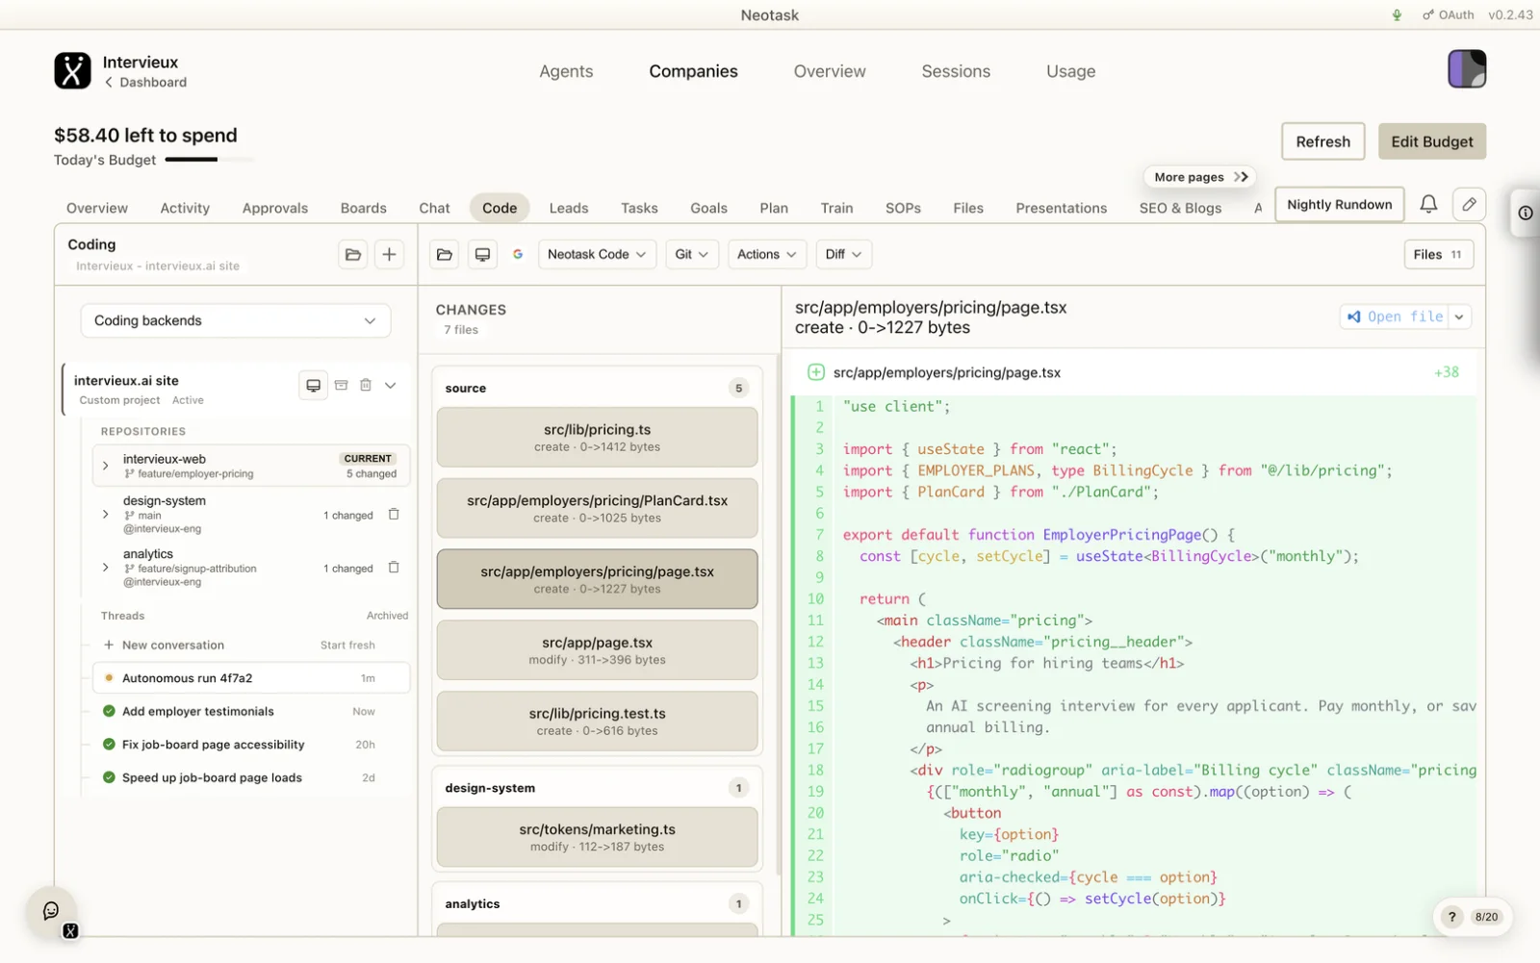1540x963 pixels.
Task: Delete intervieux.ai site project via trash icon
Action: click(x=366, y=385)
